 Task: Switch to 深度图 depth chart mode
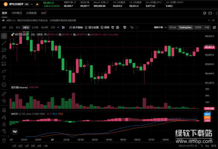click(198, 28)
